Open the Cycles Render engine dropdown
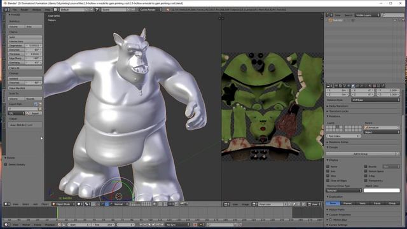This screenshot has width=407, height=229. coord(151,10)
